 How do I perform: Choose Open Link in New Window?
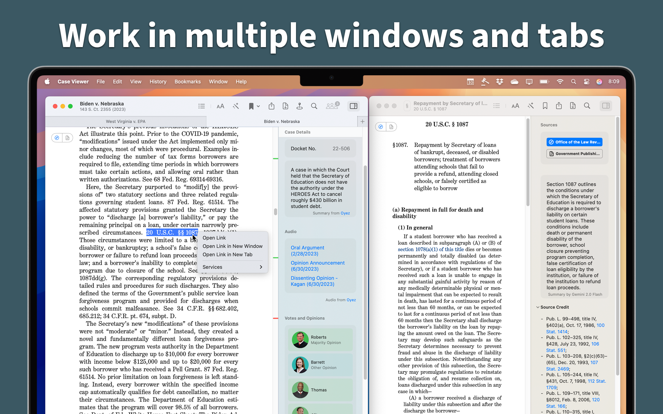point(233,246)
